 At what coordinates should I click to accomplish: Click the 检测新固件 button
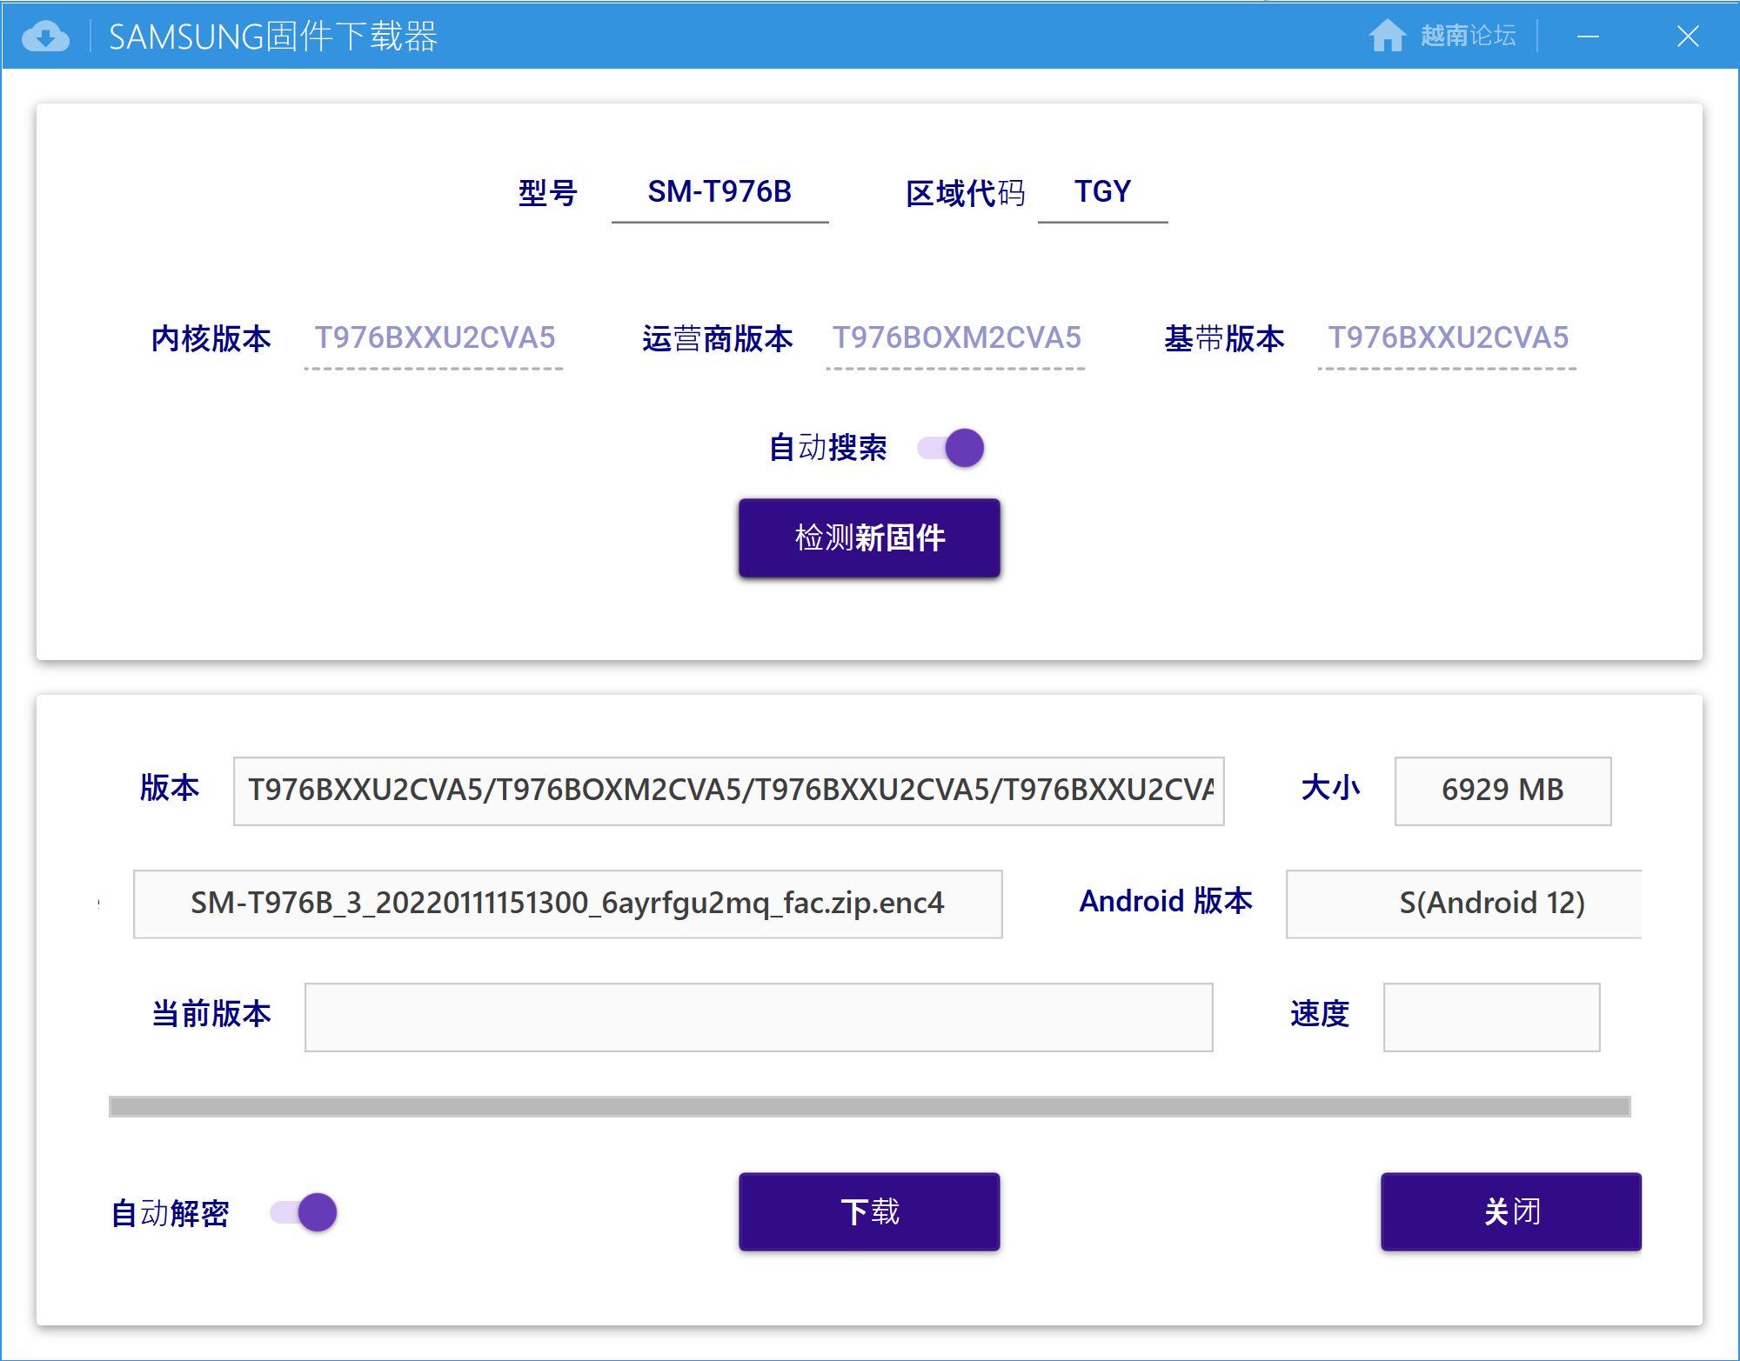tap(869, 537)
